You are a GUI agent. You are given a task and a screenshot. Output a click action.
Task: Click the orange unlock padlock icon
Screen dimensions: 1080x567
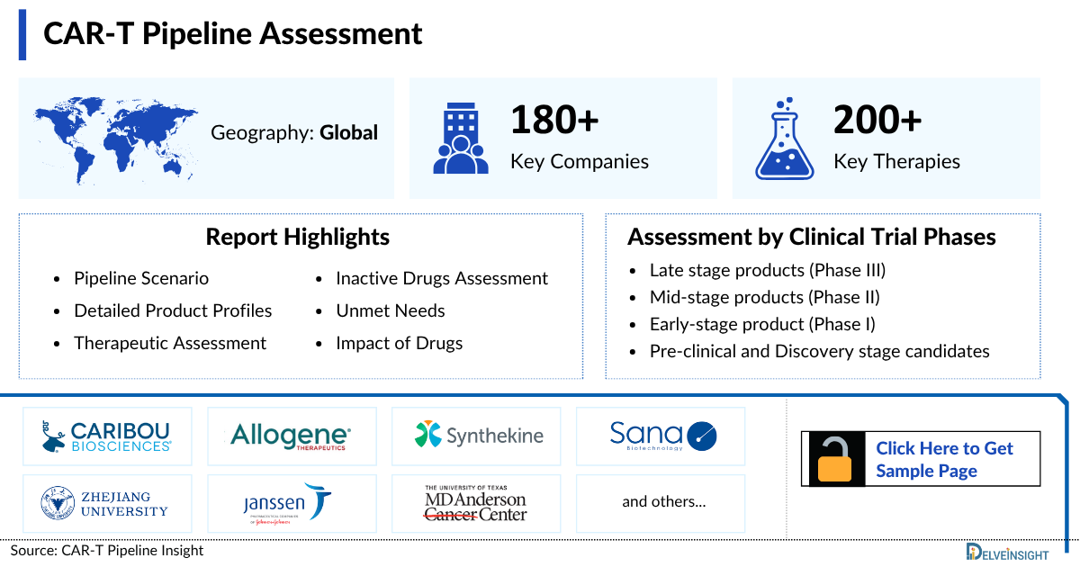(x=834, y=459)
